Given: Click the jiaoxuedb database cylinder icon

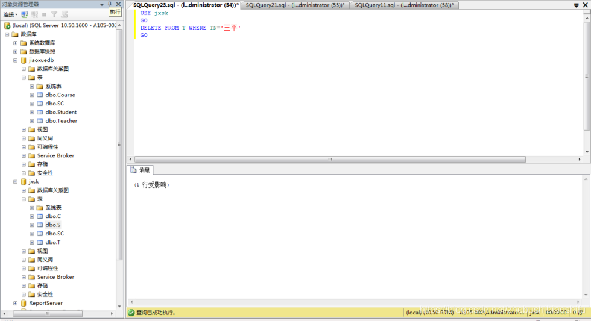Looking at the screenshot, I should (x=24, y=60).
